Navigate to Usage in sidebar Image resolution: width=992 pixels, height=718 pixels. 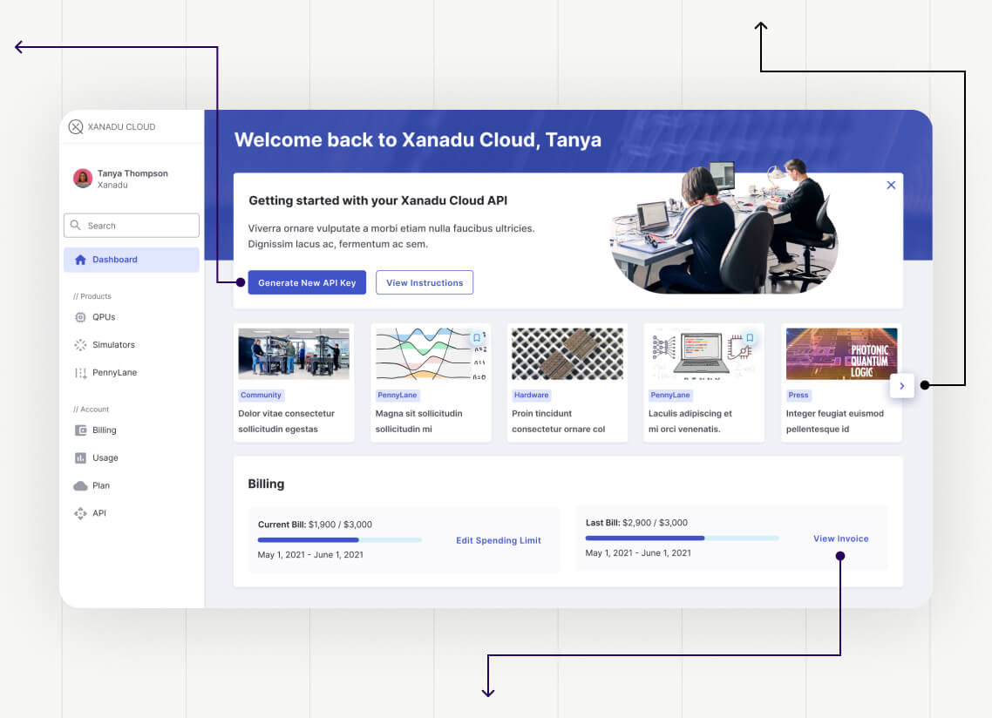(105, 458)
